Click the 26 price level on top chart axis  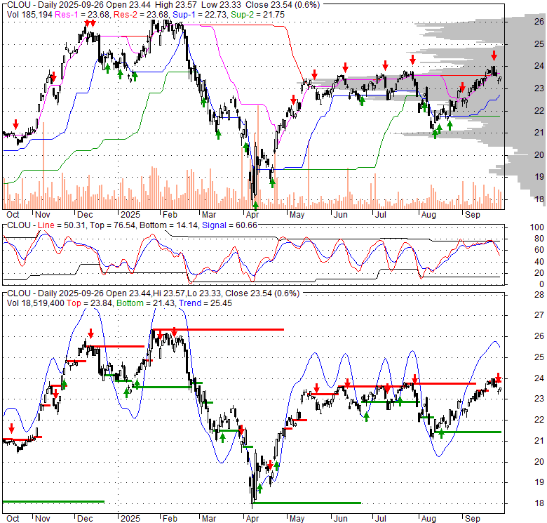pos(539,22)
